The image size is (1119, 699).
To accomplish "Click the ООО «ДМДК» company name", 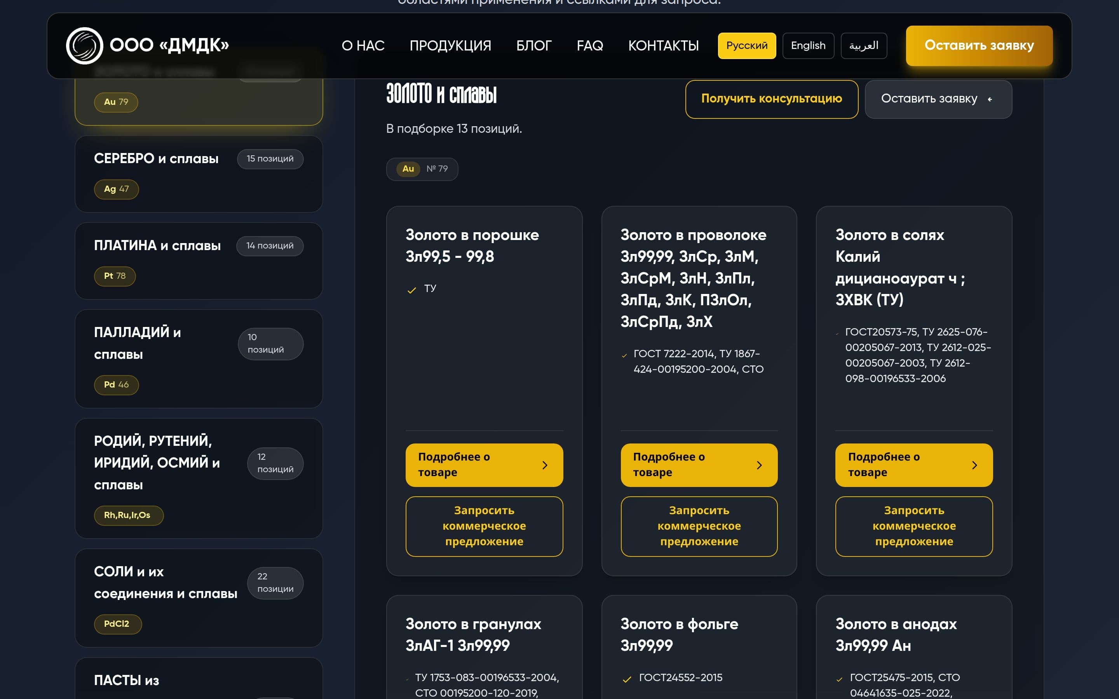I will tap(169, 45).
